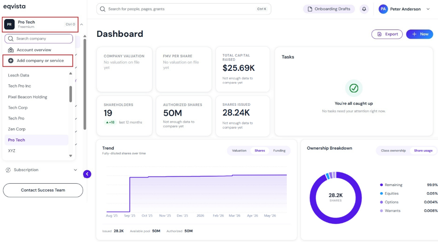
Task: Expand the Subscription section chevron
Action: click(76, 170)
